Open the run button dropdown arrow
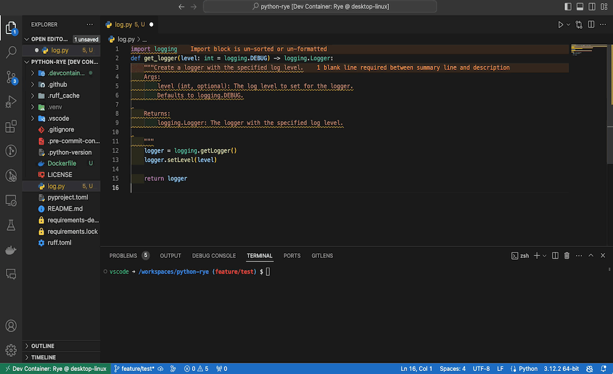Screen dimensions: 613x374 (568, 25)
